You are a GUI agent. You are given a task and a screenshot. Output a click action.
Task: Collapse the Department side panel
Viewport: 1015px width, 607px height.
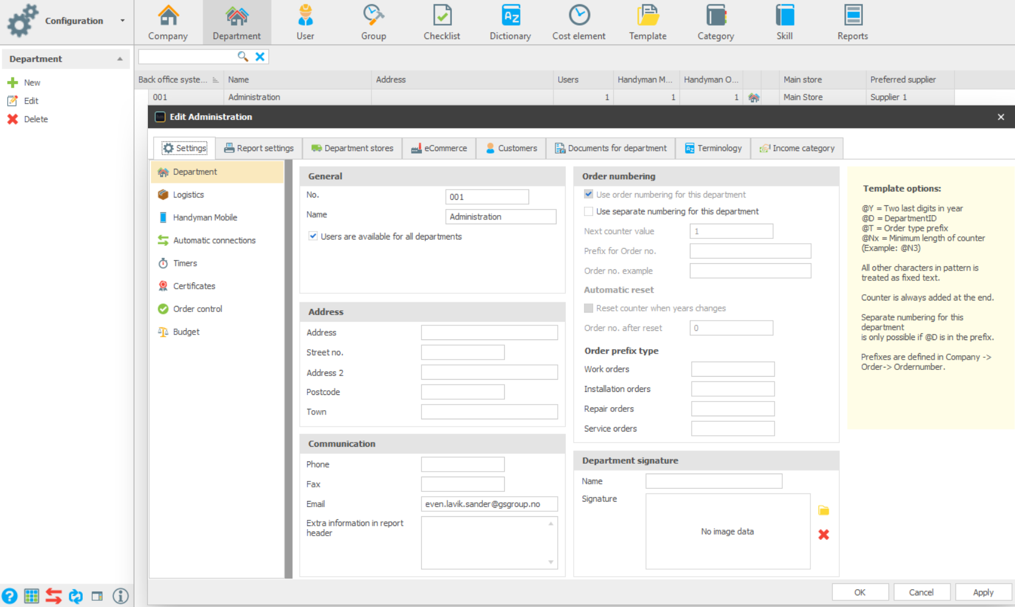(x=120, y=59)
